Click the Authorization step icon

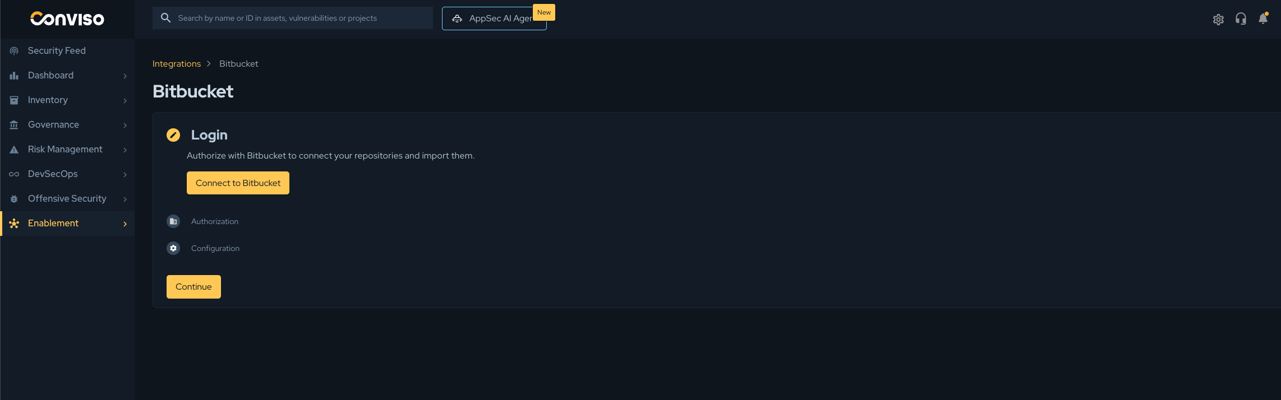[x=173, y=221]
